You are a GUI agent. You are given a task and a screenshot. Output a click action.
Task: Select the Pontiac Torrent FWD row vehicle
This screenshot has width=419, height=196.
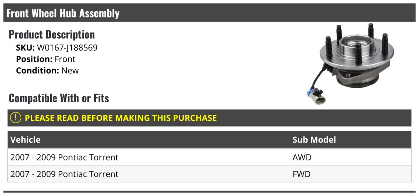click(65, 174)
